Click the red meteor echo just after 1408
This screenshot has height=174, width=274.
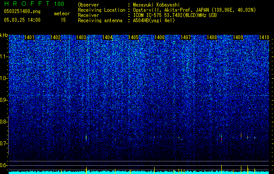tap(221, 138)
